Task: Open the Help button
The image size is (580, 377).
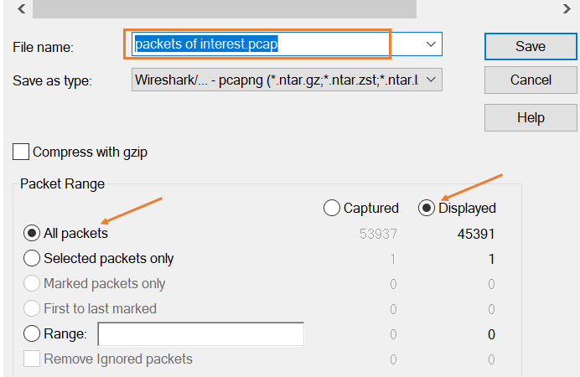Action: pos(531,117)
